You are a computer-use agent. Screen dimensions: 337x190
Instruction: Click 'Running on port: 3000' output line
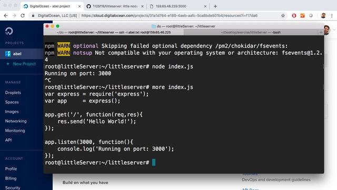[x=78, y=73]
